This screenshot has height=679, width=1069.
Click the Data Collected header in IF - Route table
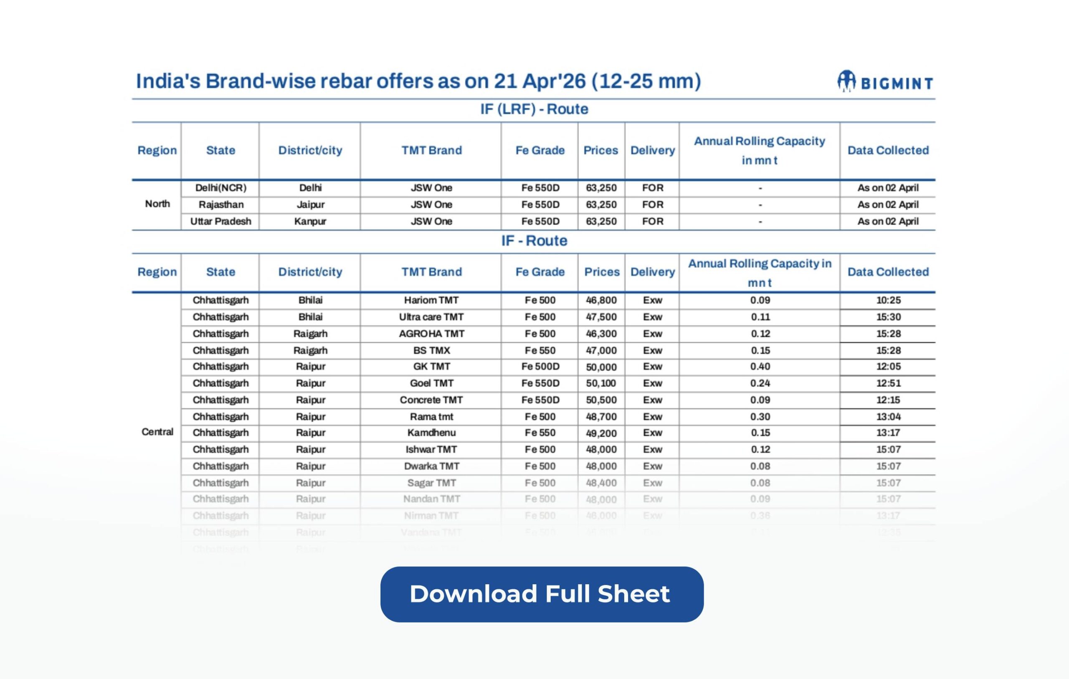(x=888, y=272)
